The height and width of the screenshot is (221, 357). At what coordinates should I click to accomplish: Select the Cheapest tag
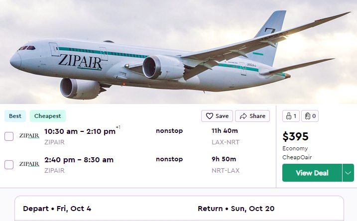48,116
